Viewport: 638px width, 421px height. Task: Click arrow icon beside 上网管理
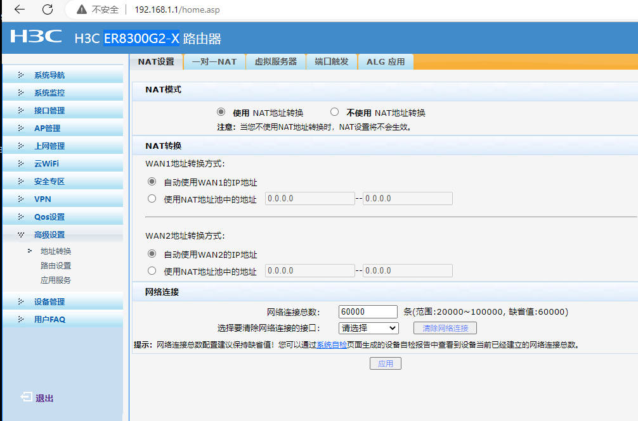point(21,146)
